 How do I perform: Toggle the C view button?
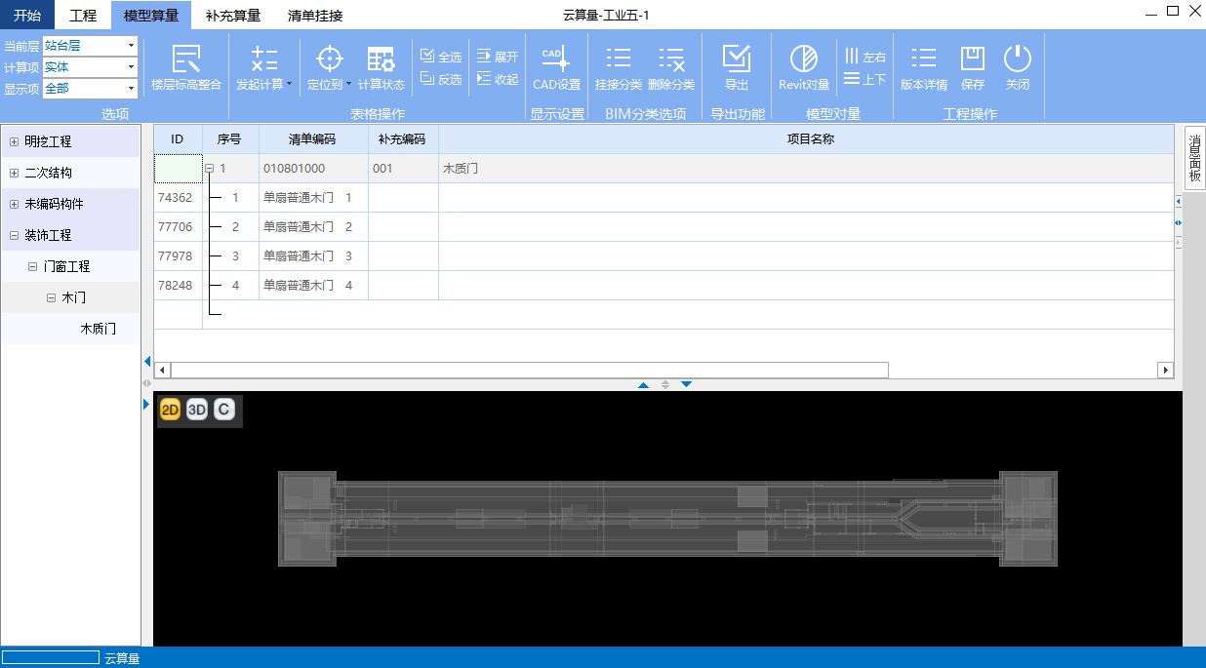pyautogui.click(x=224, y=411)
